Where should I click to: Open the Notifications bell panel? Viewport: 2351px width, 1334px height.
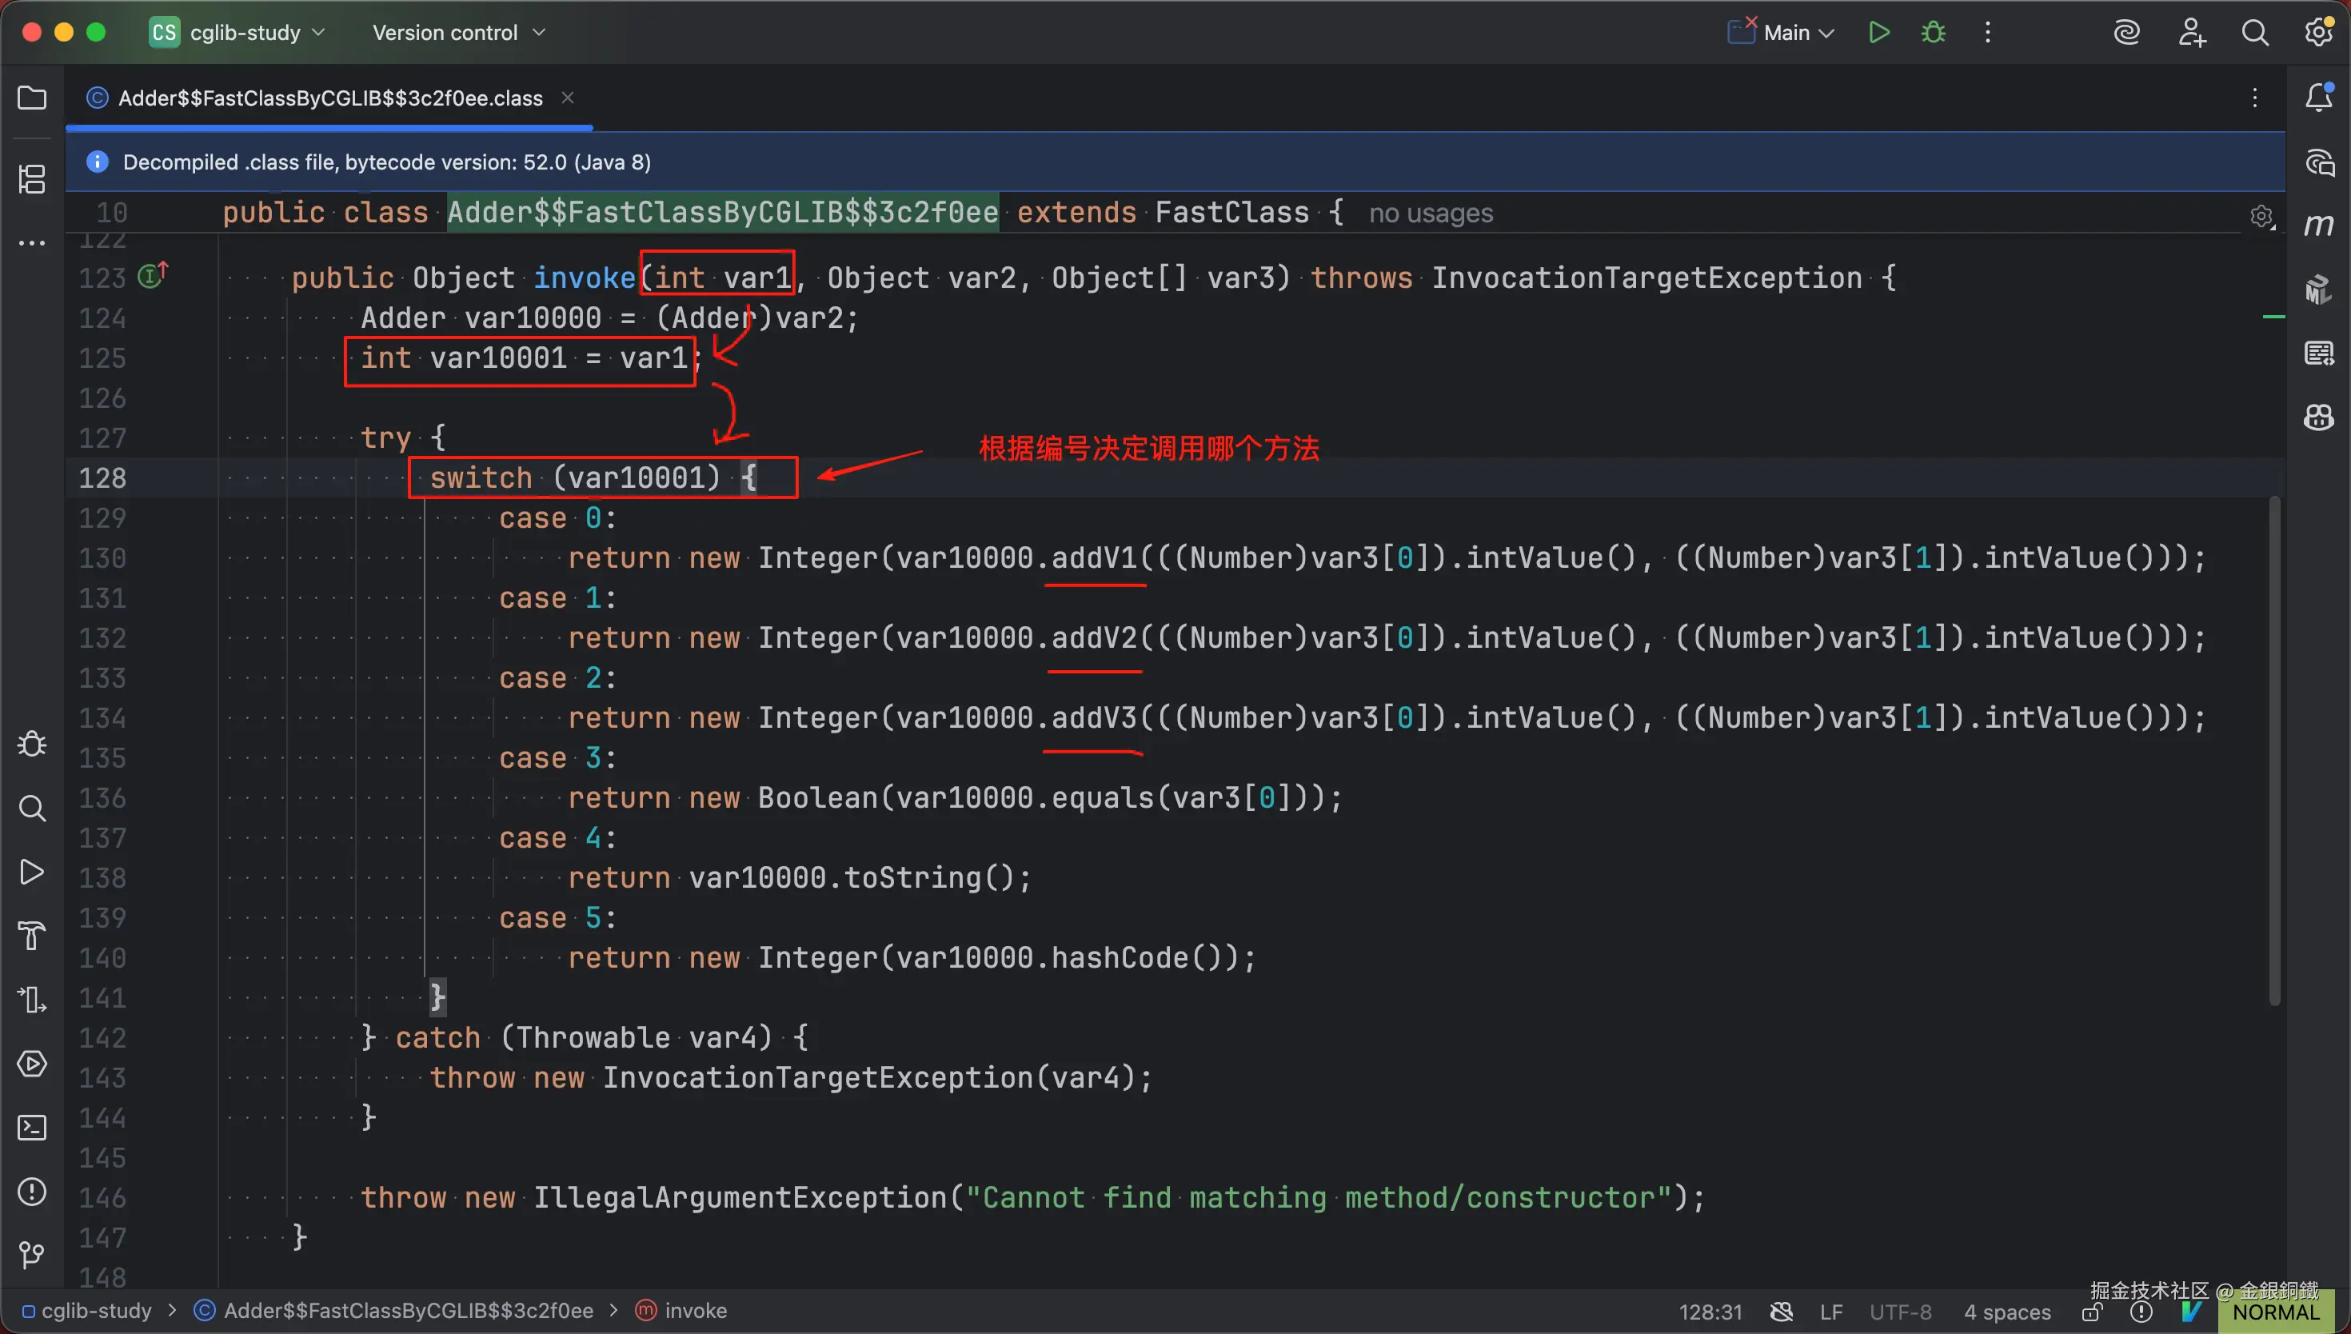tap(2318, 97)
